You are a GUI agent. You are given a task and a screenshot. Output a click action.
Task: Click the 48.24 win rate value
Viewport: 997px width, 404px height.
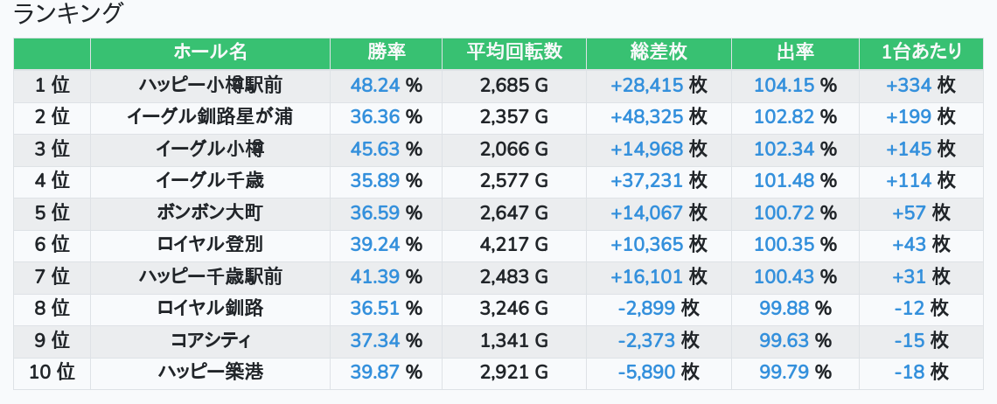[x=375, y=85]
